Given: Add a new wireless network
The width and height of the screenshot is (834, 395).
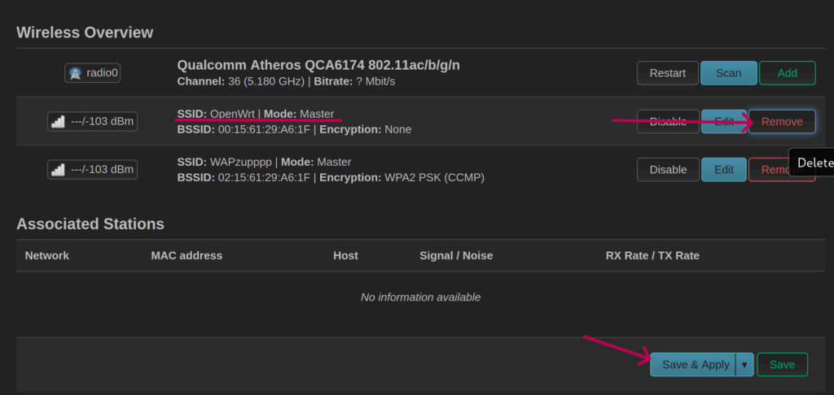Looking at the screenshot, I should click(787, 73).
